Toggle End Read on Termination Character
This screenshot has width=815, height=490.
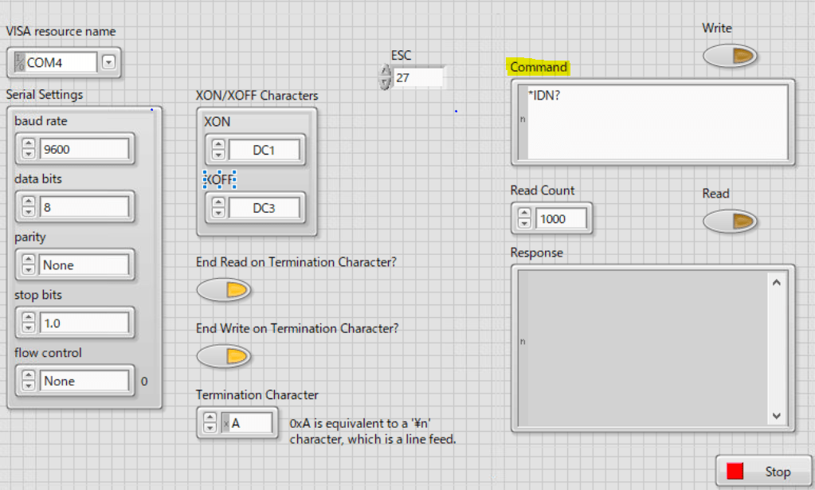(224, 290)
